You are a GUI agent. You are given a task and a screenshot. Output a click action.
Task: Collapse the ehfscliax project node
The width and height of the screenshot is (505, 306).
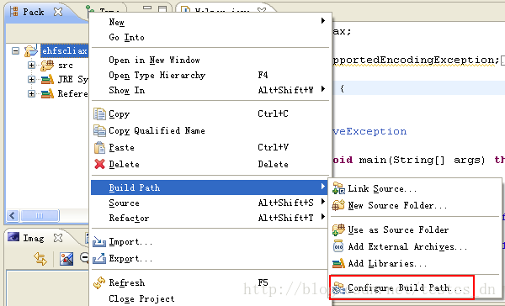click(15, 50)
